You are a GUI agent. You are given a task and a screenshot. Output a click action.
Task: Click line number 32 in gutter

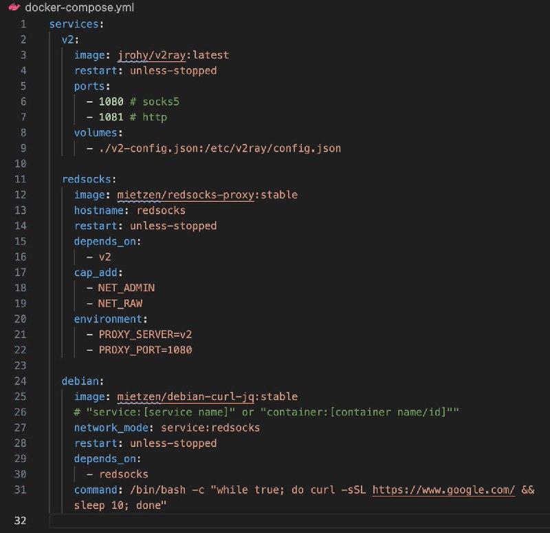pyautogui.click(x=21, y=521)
